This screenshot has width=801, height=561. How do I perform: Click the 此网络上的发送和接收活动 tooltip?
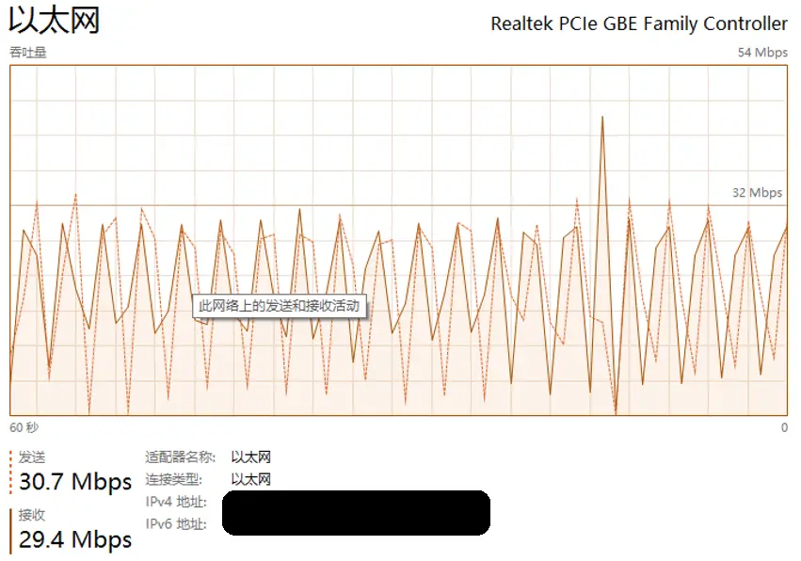point(280,306)
